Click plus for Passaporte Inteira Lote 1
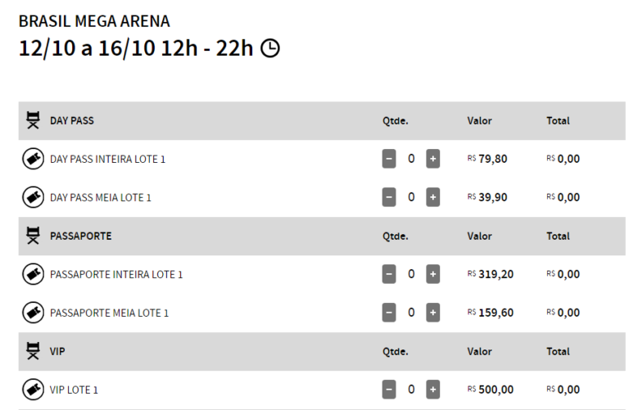Viewport: 629px width, 410px height. [432, 274]
